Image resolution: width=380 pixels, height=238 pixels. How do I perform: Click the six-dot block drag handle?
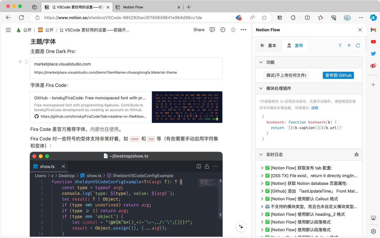click(26, 62)
